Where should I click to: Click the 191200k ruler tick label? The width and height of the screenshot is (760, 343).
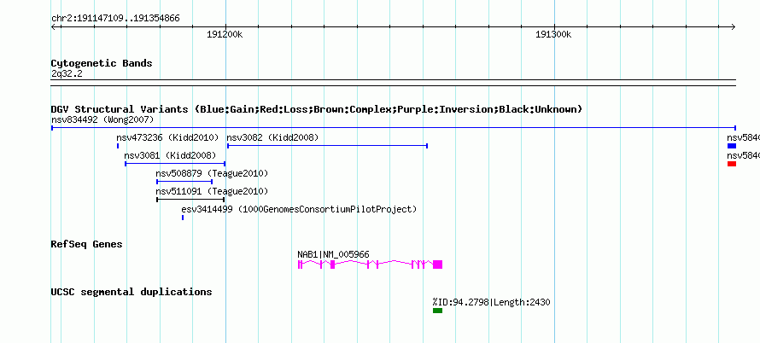click(x=225, y=34)
